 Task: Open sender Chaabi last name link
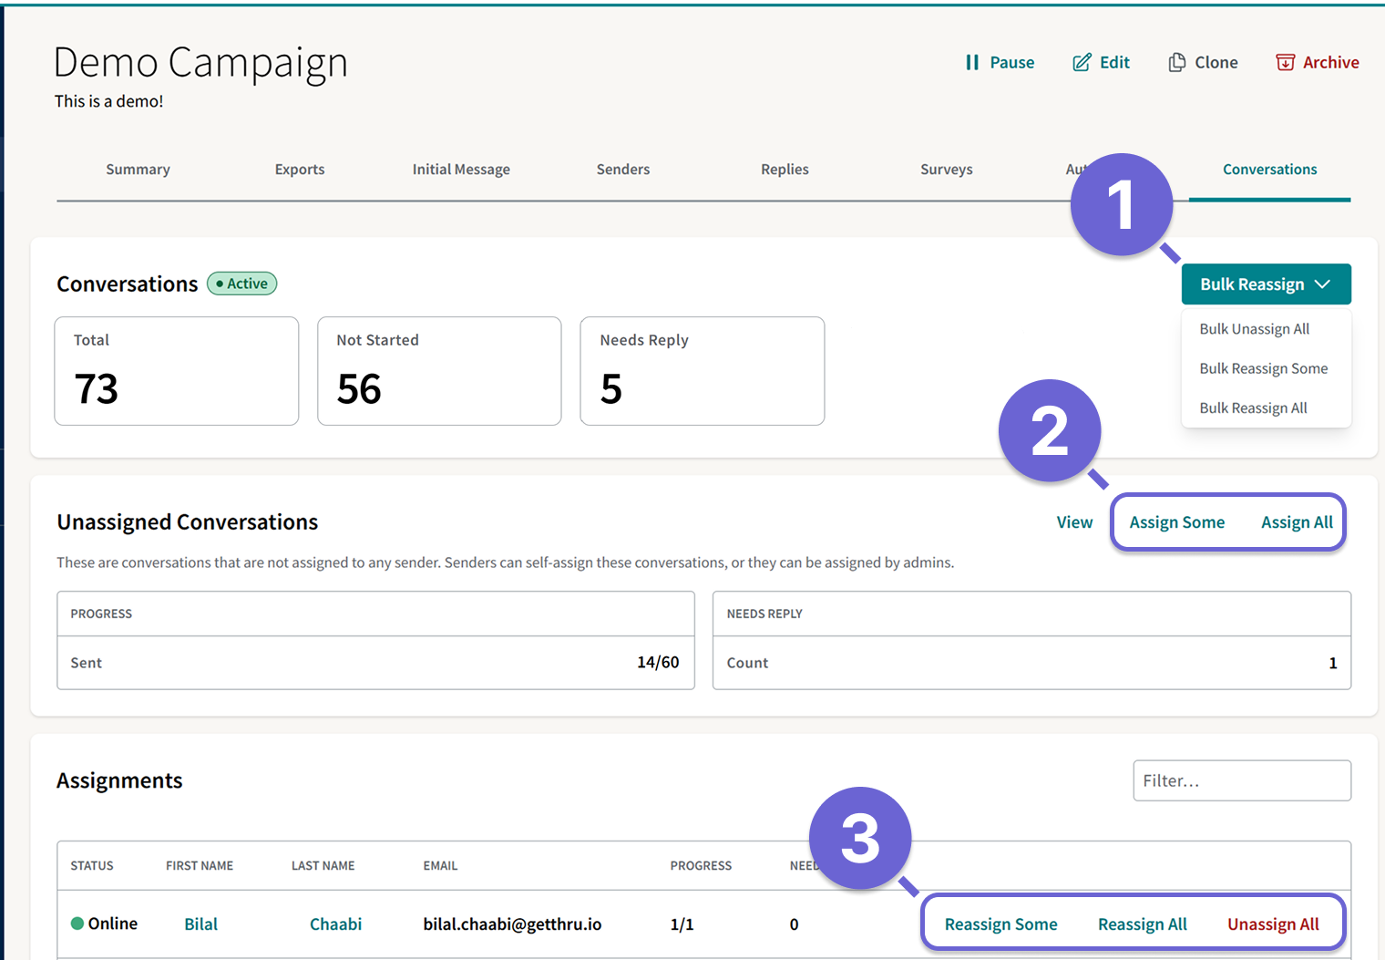click(x=335, y=924)
